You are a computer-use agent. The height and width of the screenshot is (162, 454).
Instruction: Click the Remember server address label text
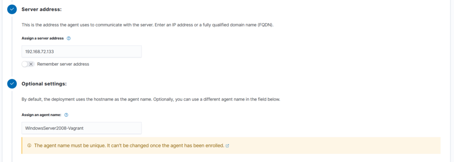[x=63, y=64]
